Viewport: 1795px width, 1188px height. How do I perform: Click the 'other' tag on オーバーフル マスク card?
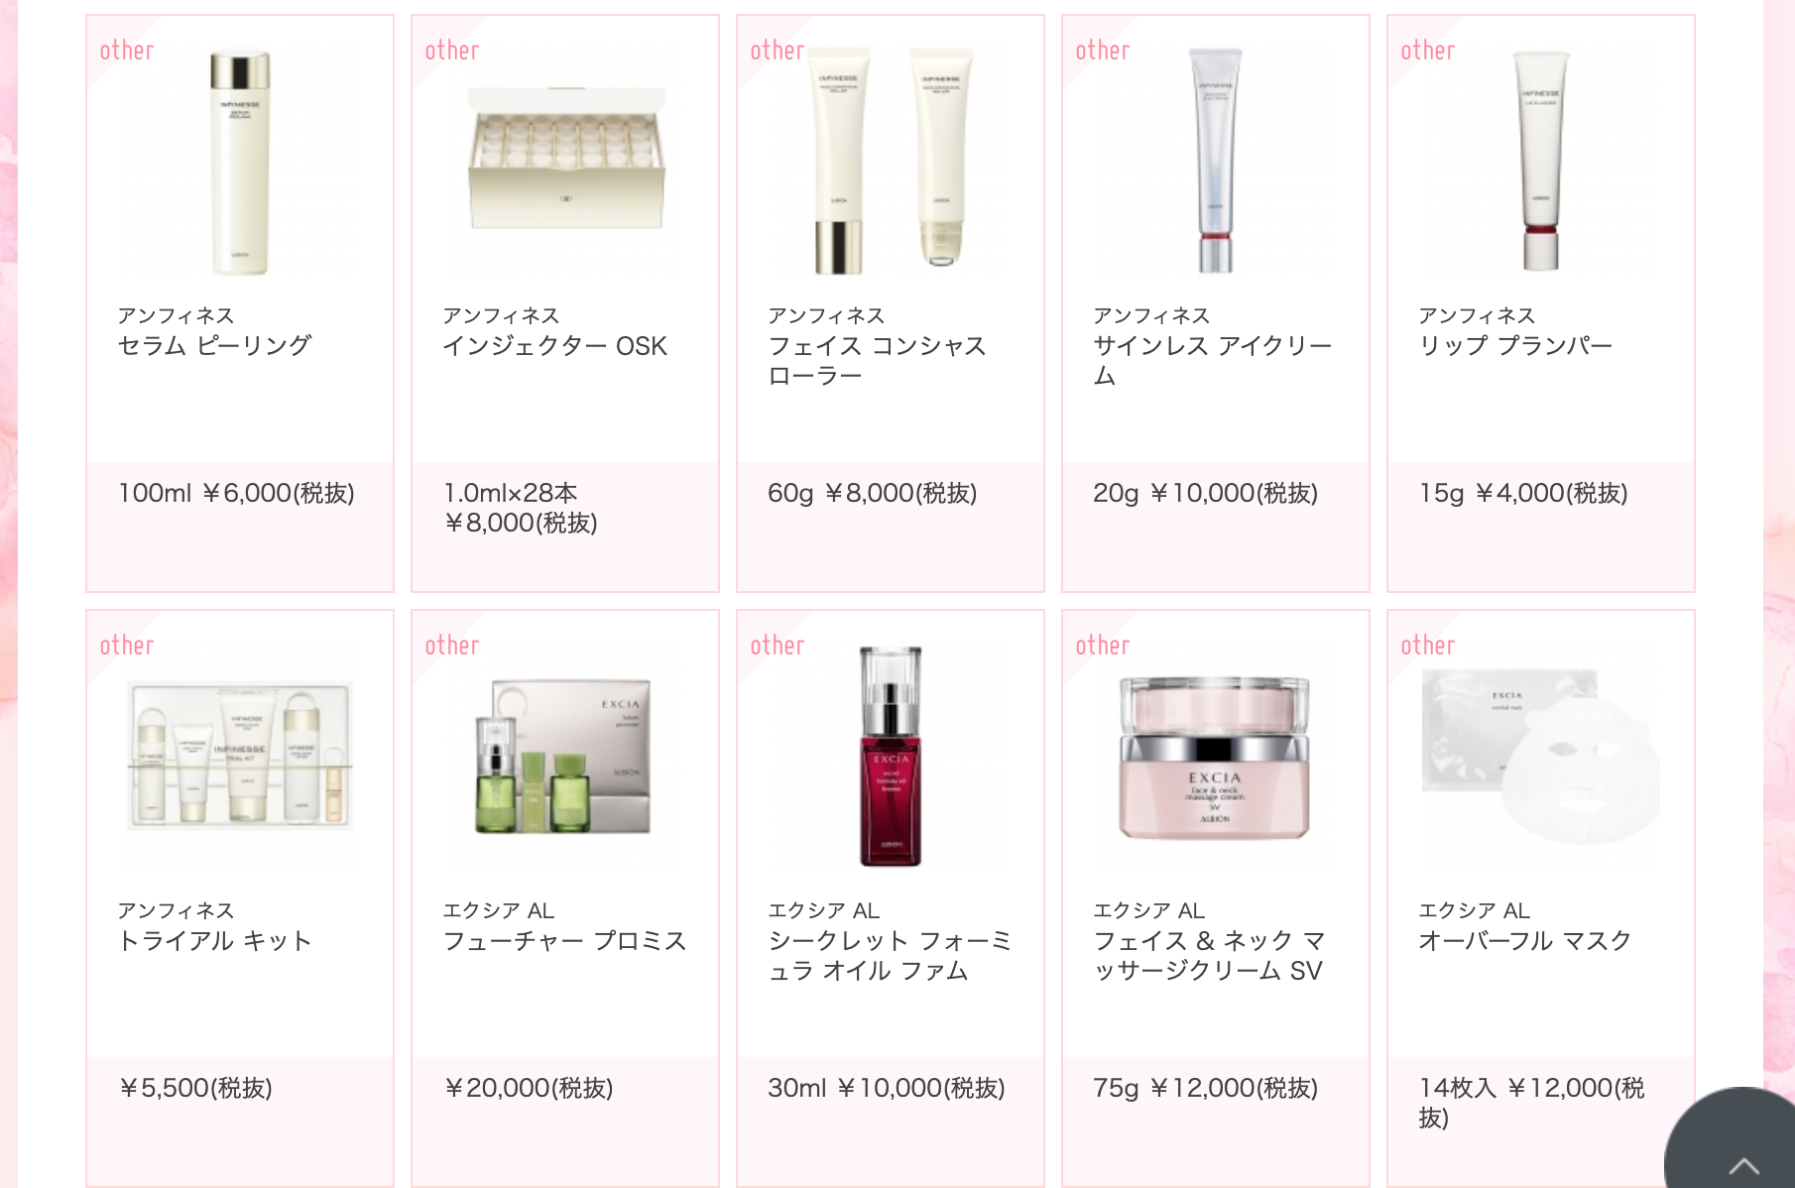1427,646
